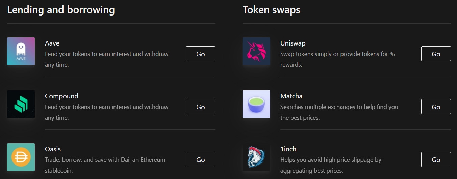This screenshot has width=457, height=179.
Task: Click the Uniswap pink unicorn icon
Action: coord(256,51)
